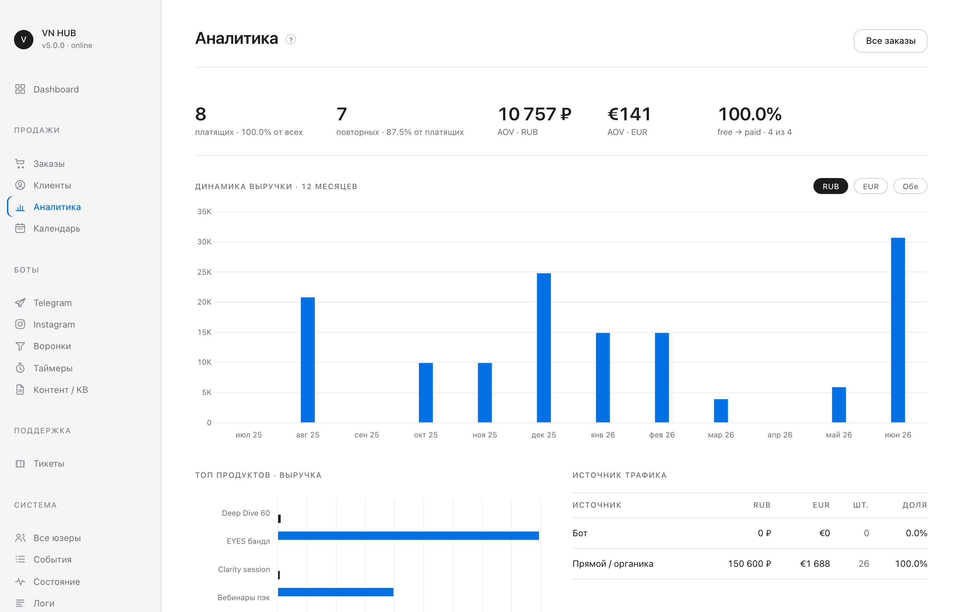This screenshot has width=961, height=612.
Task: Switch revenue chart to RUB
Action: [x=830, y=186]
